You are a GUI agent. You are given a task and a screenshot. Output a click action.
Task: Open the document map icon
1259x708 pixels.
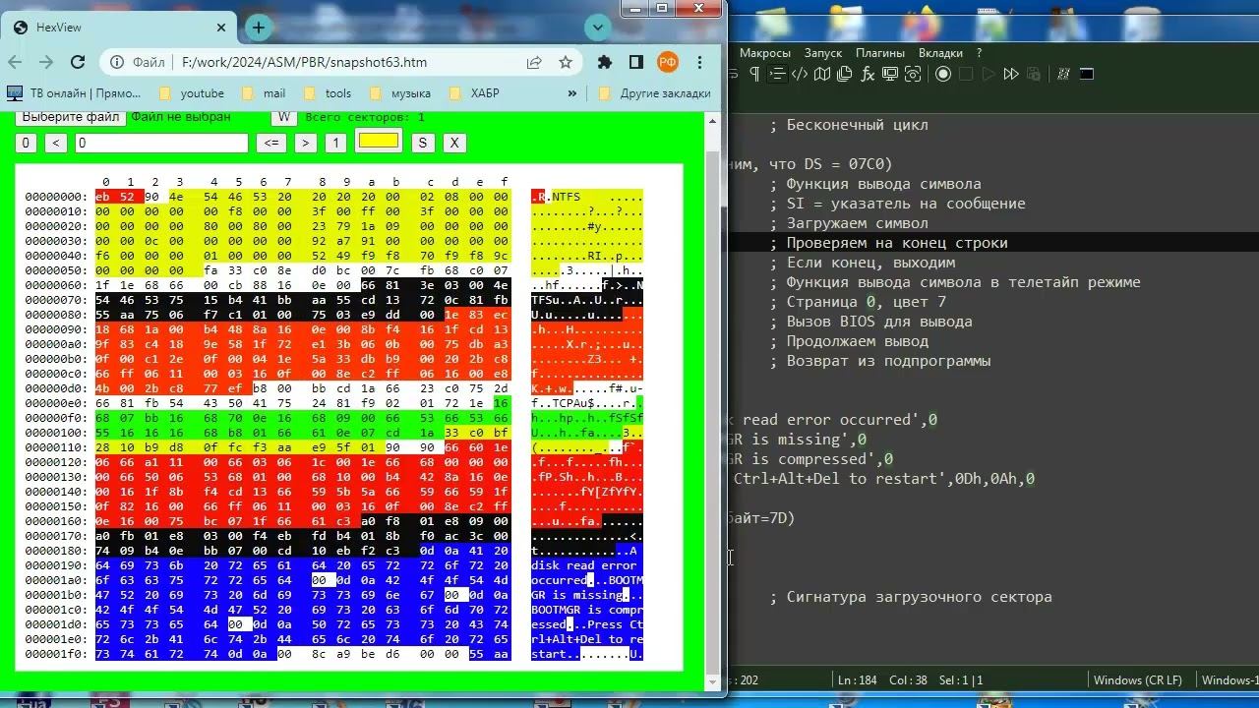pyautogui.click(x=822, y=74)
